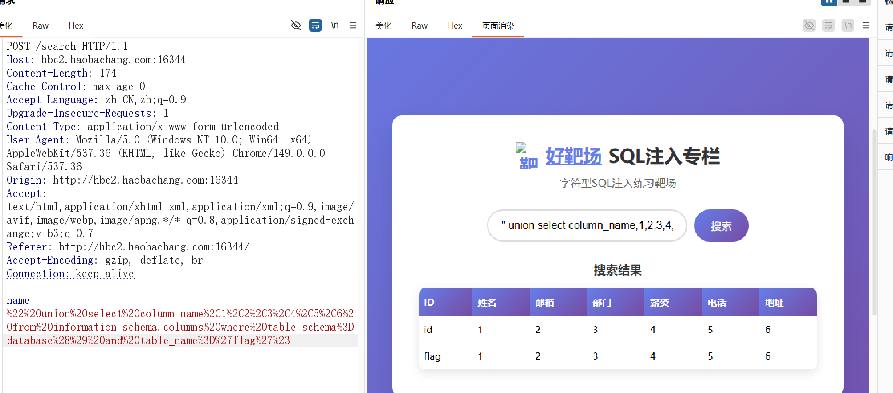
Task: Click the Host header line
Action: tap(96, 60)
